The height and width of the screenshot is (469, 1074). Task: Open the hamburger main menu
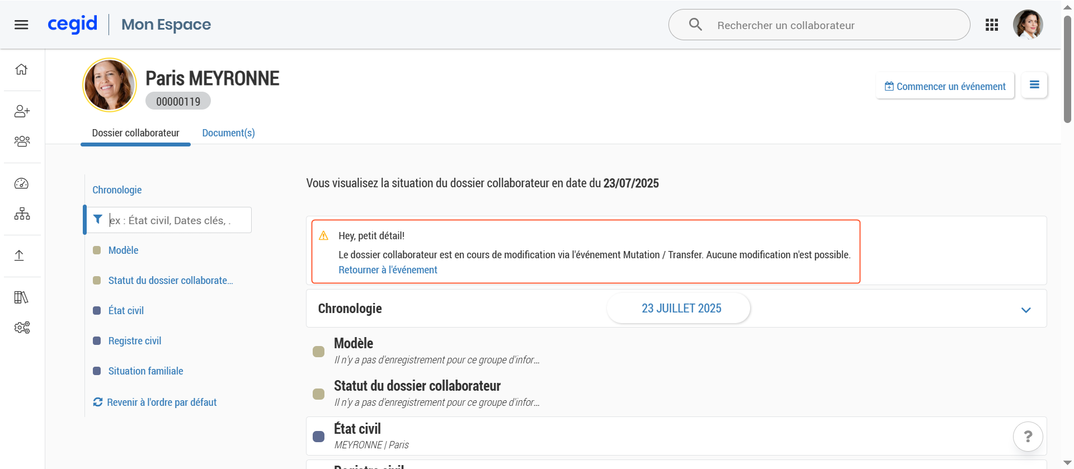click(x=21, y=25)
